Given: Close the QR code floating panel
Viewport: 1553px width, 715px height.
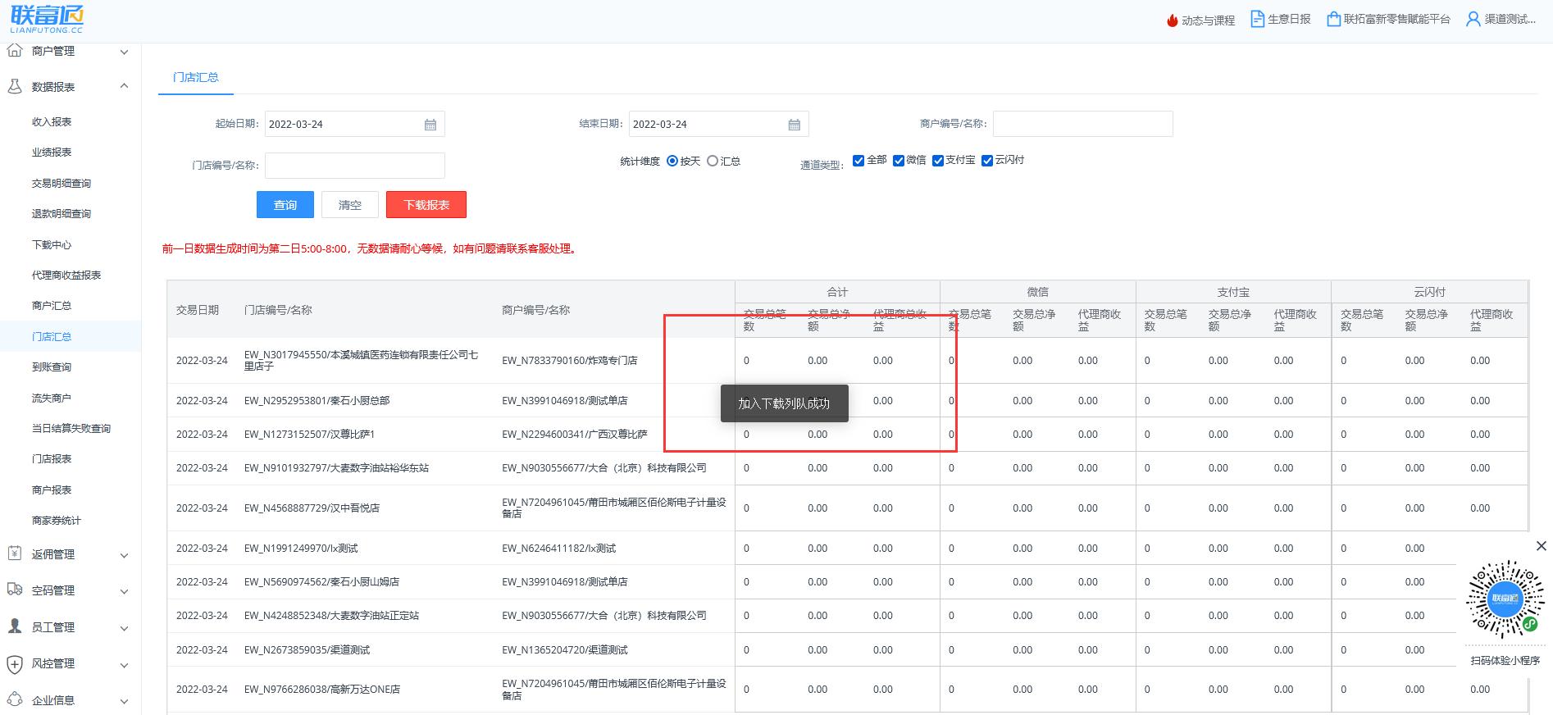Looking at the screenshot, I should coord(1541,546).
